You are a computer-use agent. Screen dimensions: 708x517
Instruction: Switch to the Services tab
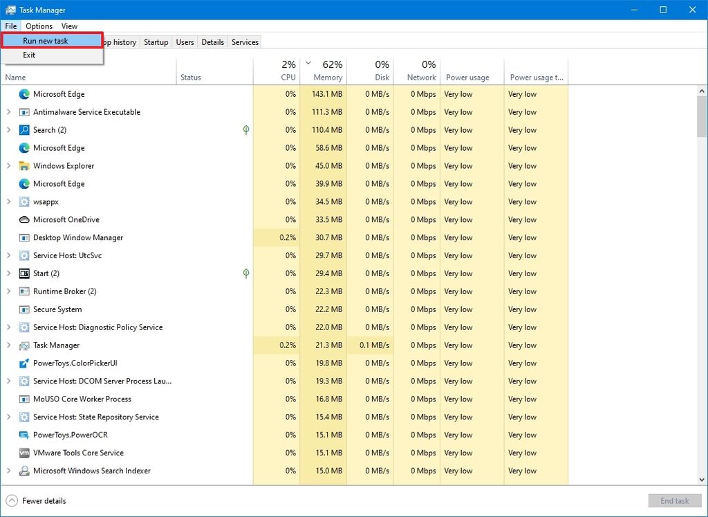coord(245,42)
